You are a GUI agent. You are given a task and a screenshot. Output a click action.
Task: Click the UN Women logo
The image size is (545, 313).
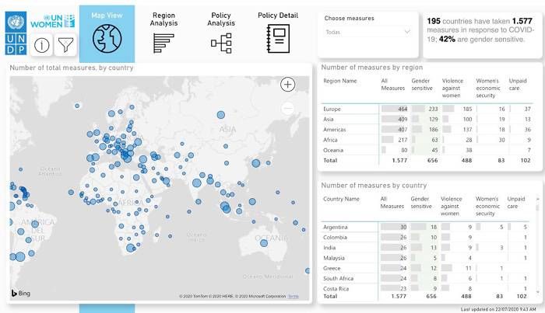pos(52,22)
